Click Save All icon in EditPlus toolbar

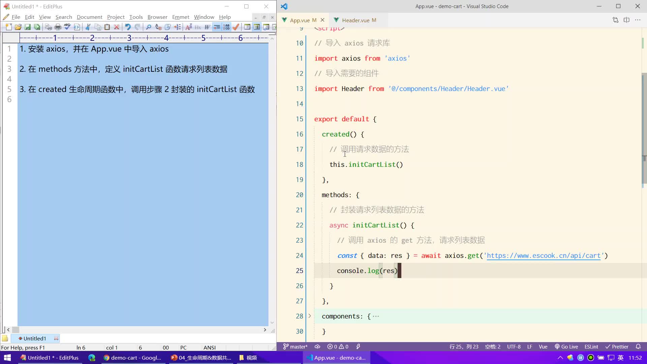click(37, 27)
